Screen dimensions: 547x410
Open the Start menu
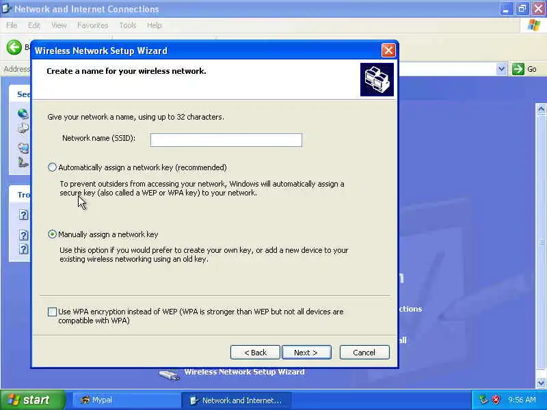click(32, 400)
